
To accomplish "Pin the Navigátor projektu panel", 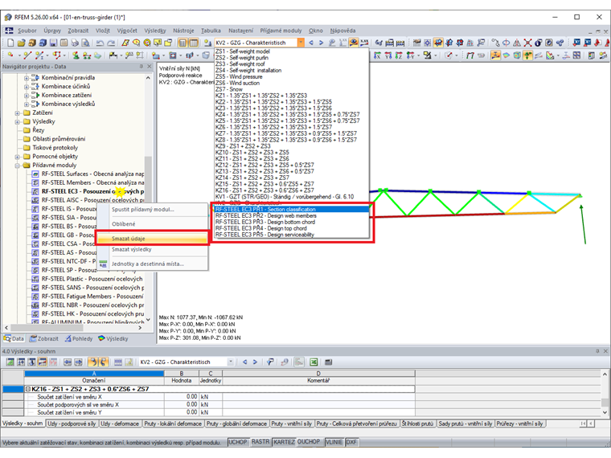I will 141,67.
